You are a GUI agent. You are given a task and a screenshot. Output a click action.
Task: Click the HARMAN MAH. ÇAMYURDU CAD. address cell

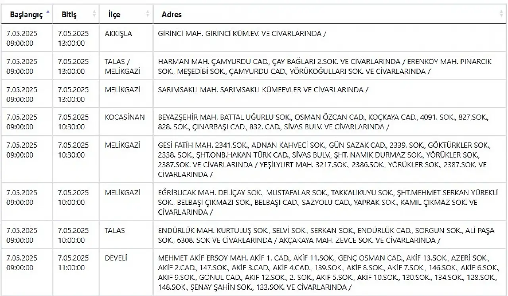pyautogui.click(x=330, y=65)
